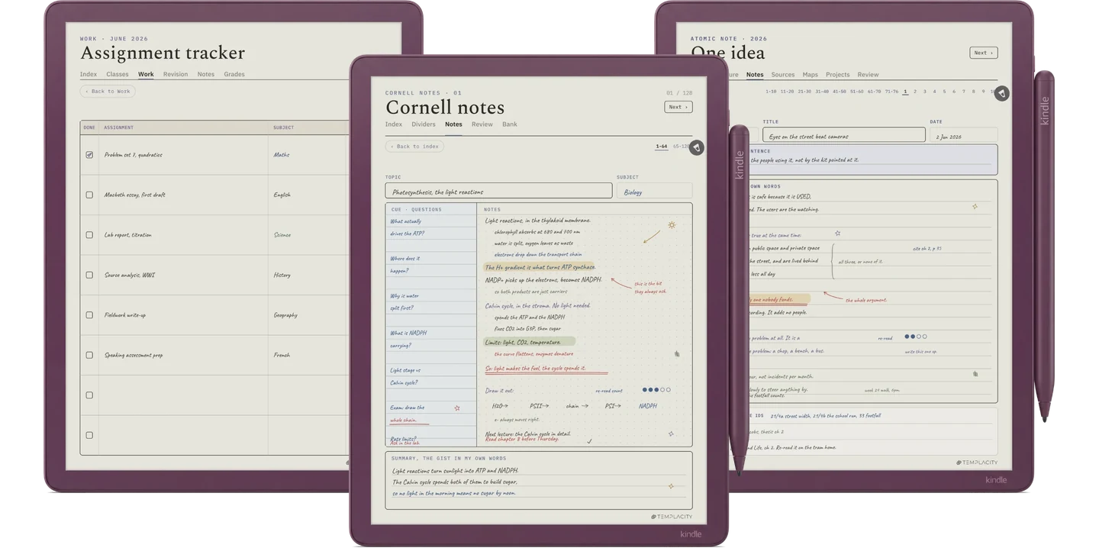Click 'Back to index' in Cornell notes

pos(416,147)
